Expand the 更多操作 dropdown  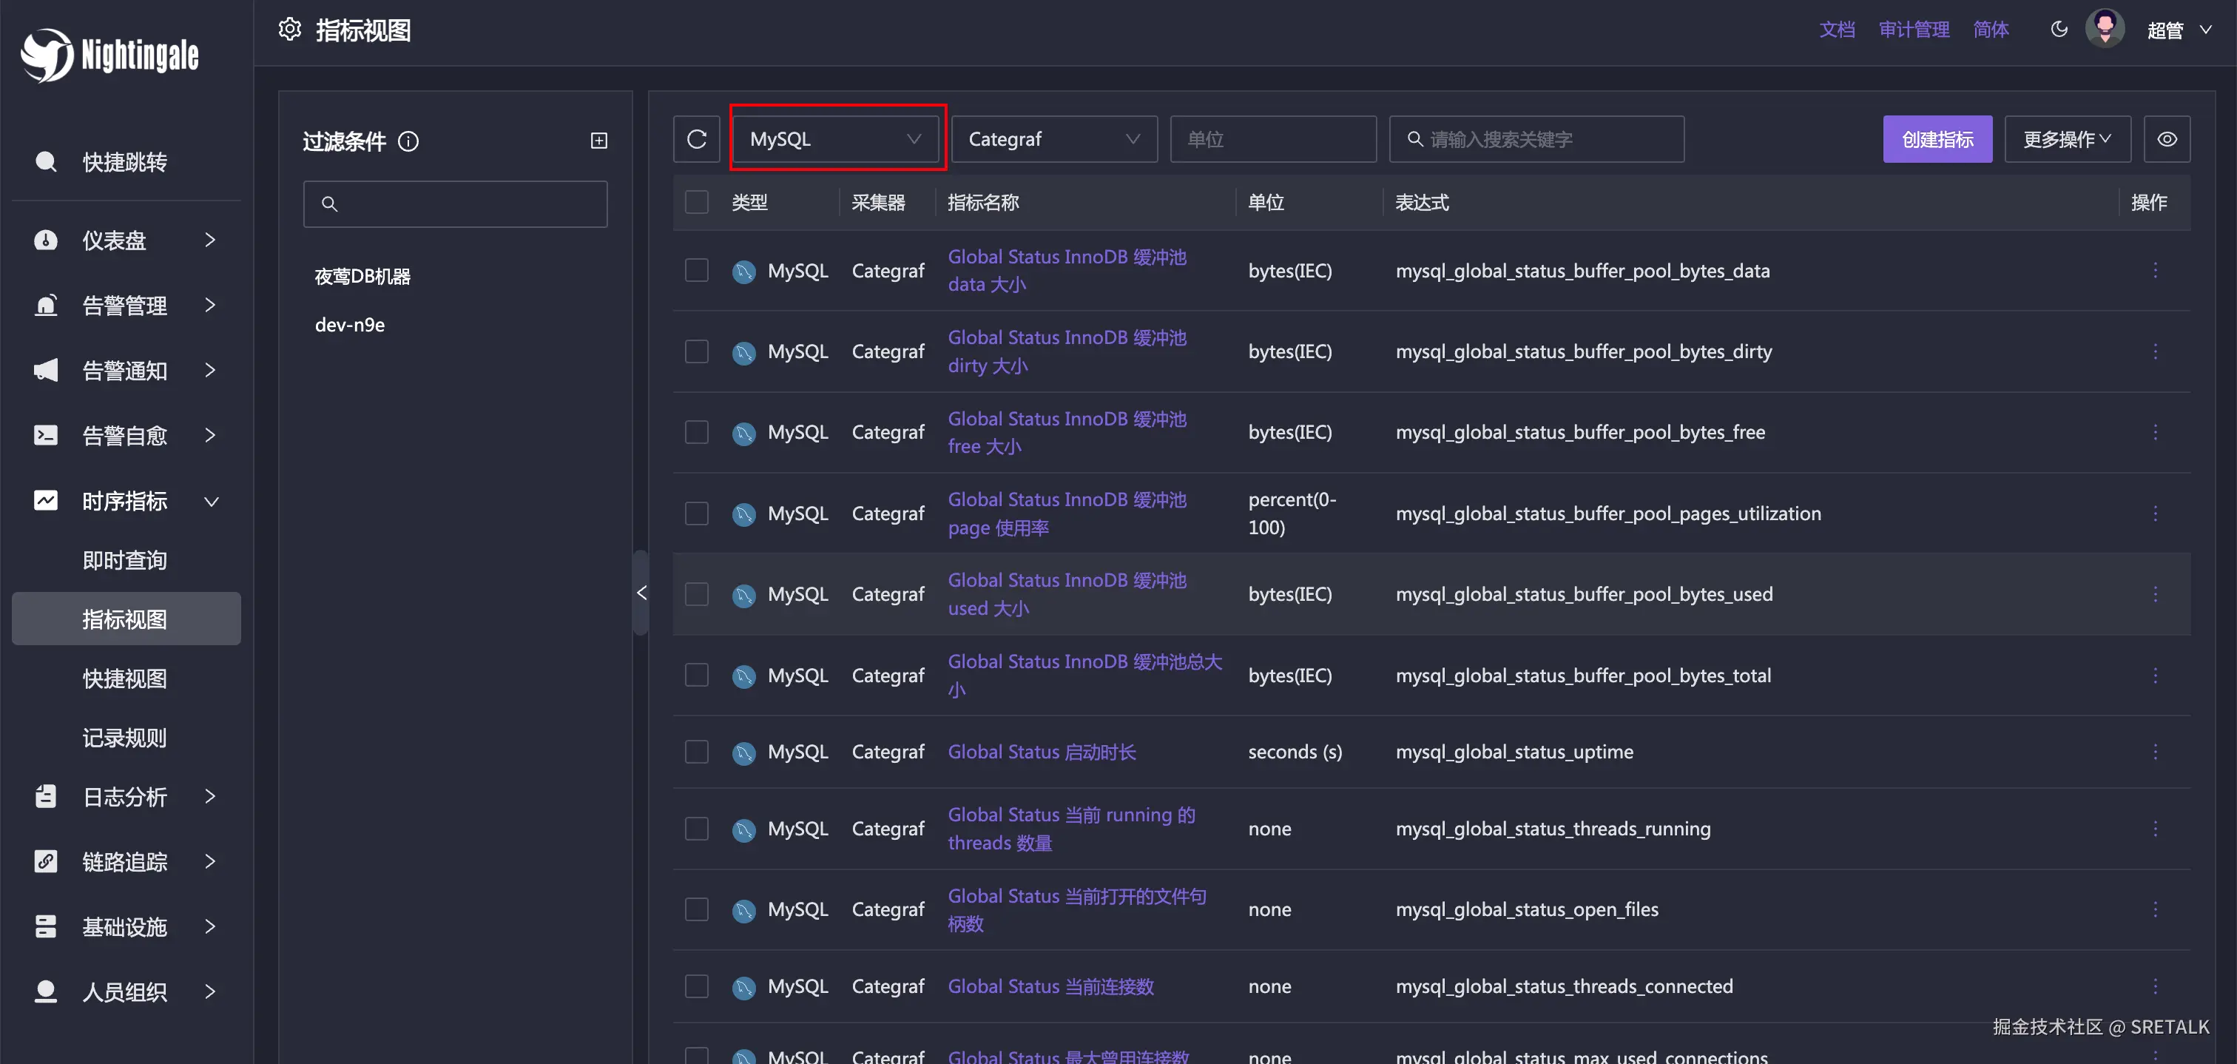2066,139
